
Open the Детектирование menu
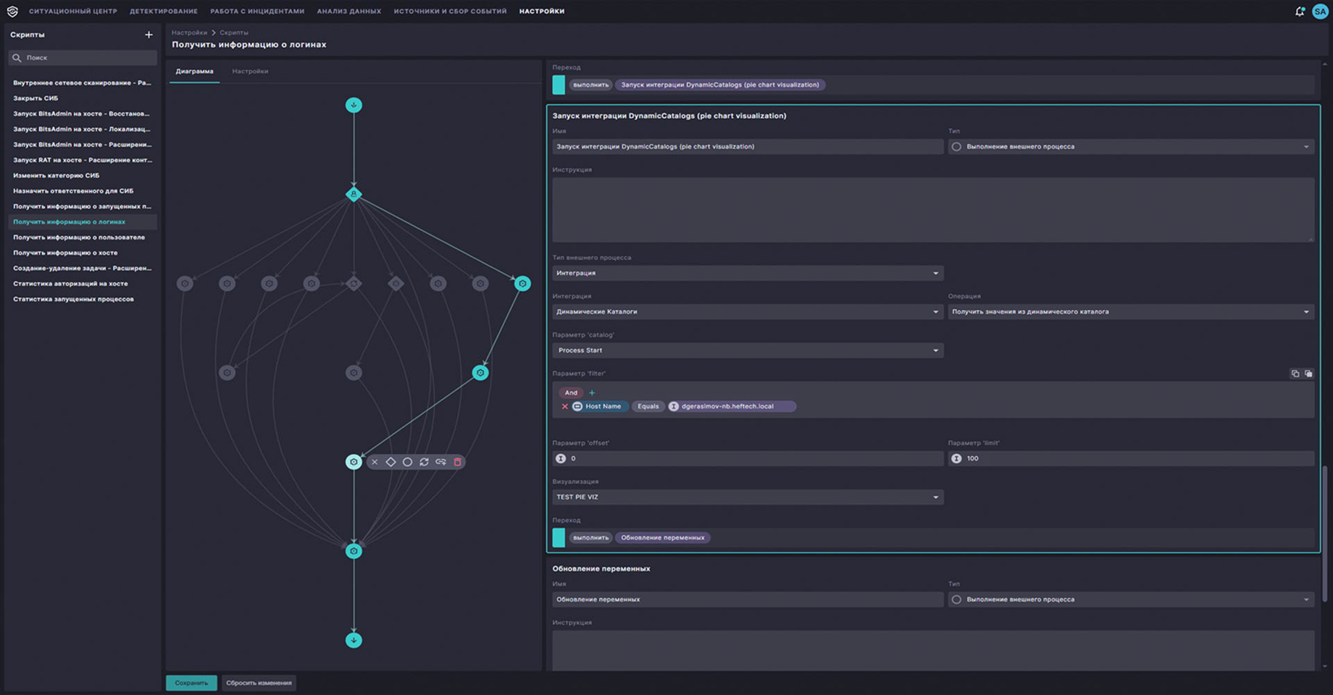coord(163,12)
